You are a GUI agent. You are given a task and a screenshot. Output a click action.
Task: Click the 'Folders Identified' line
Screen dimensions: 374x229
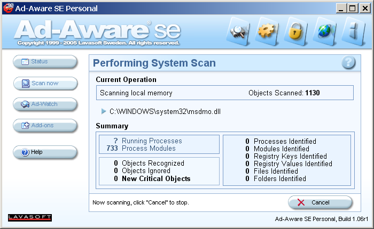click(x=276, y=178)
